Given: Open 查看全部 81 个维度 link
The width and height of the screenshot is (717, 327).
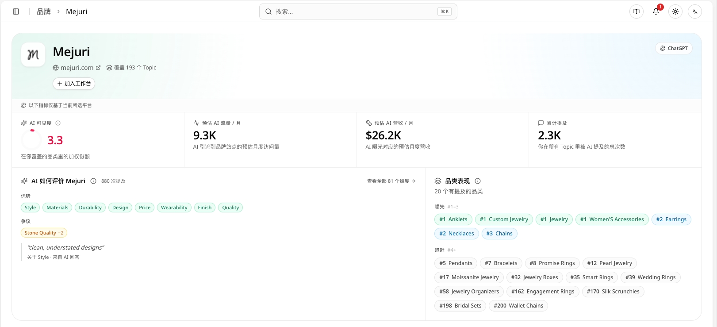Looking at the screenshot, I should pos(391,181).
